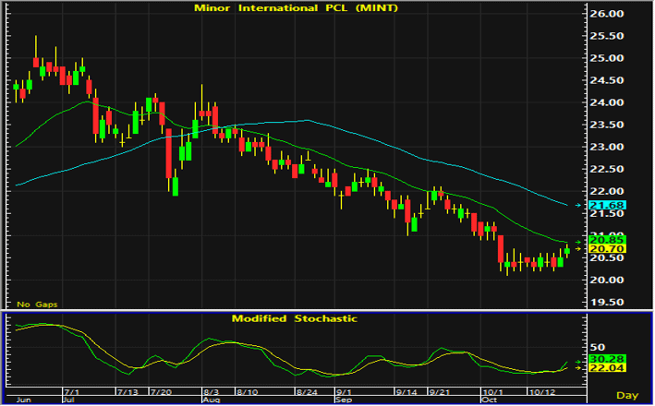Click the 24.00 price axis label
The image size is (655, 406).
coord(606,102)
